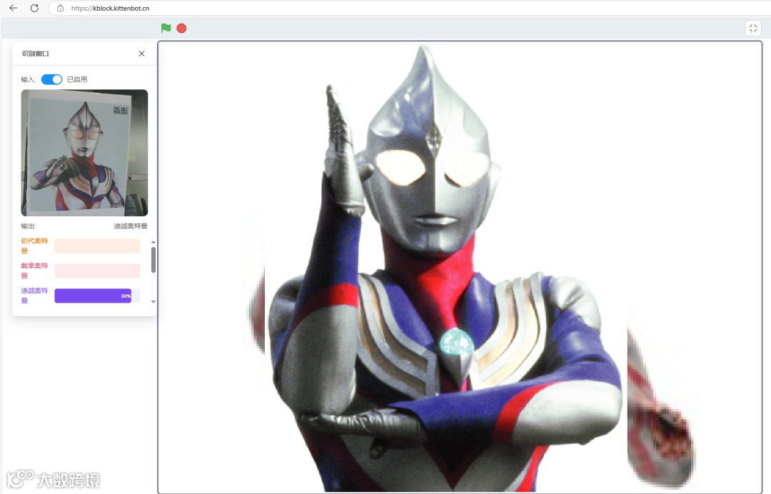This screenshot has width=771, height=494.
Task: Reload the page with refresh icon
Action: click(x=34, y=8)
